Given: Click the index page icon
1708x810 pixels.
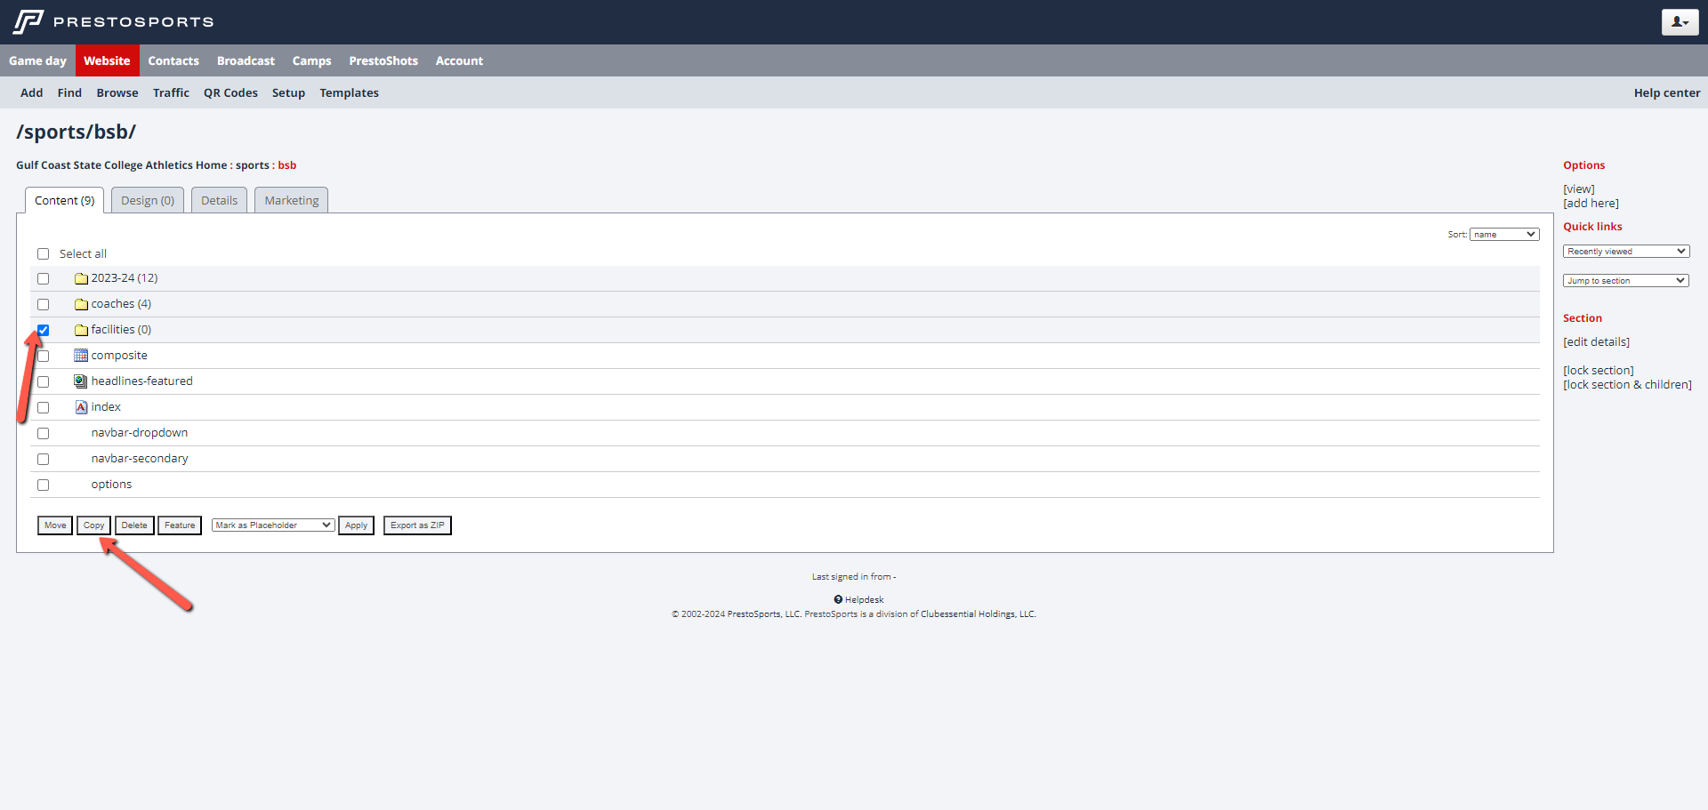Looking at the screenshot, I should (x=81, y=407).
